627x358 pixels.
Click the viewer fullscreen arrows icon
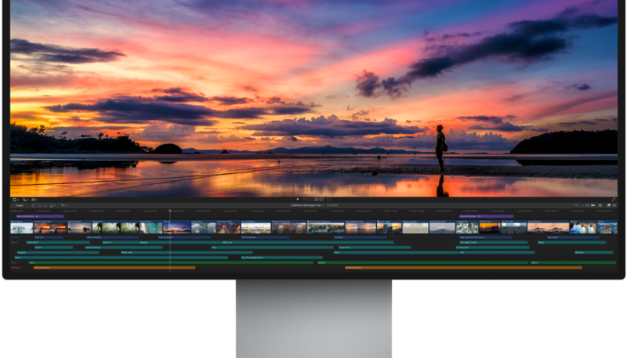pyautogui.click(x=614, y=200)
